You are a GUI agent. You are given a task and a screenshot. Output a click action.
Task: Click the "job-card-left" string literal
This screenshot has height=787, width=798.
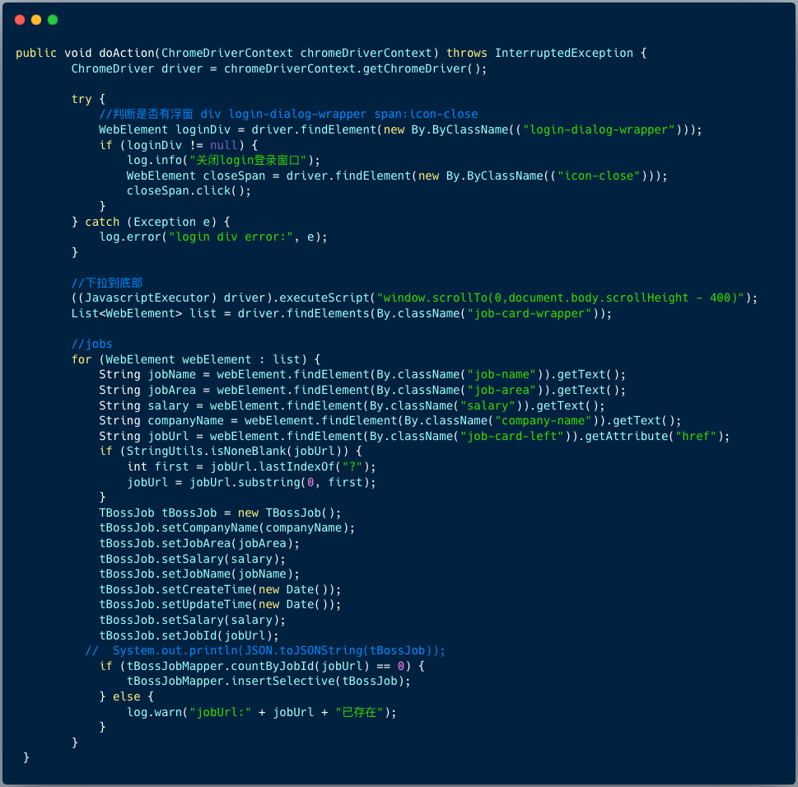pyautogui.click(x=512, y=437)
